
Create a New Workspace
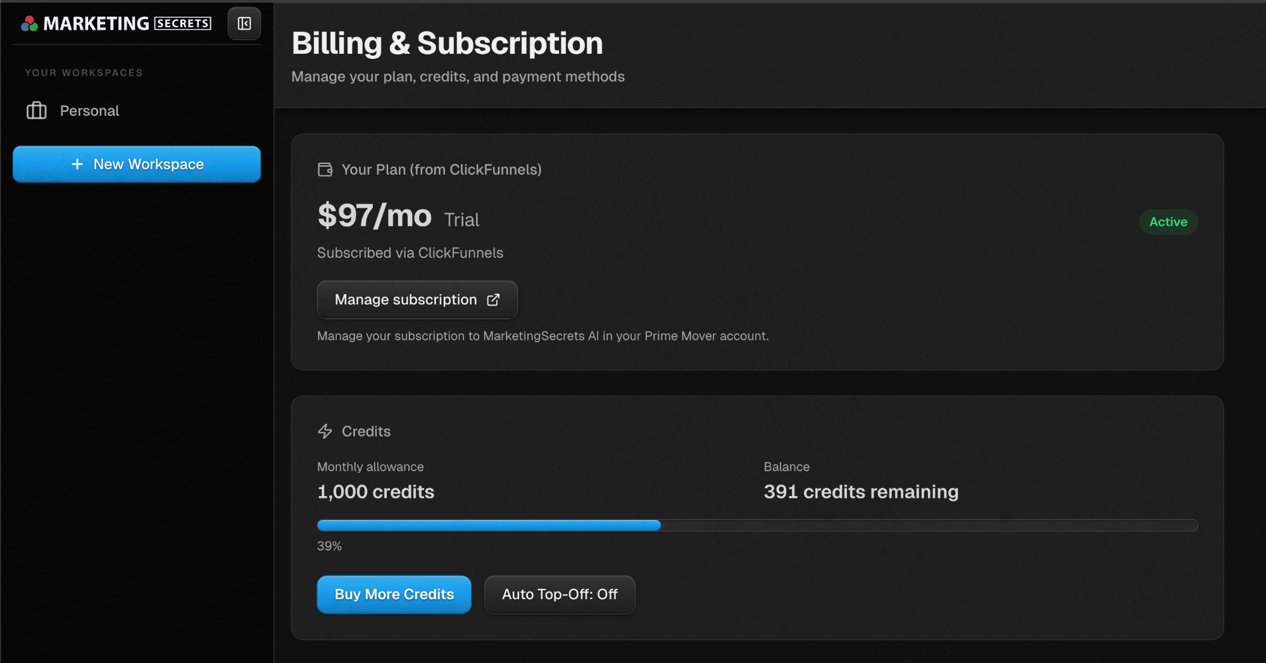(136, 164)
